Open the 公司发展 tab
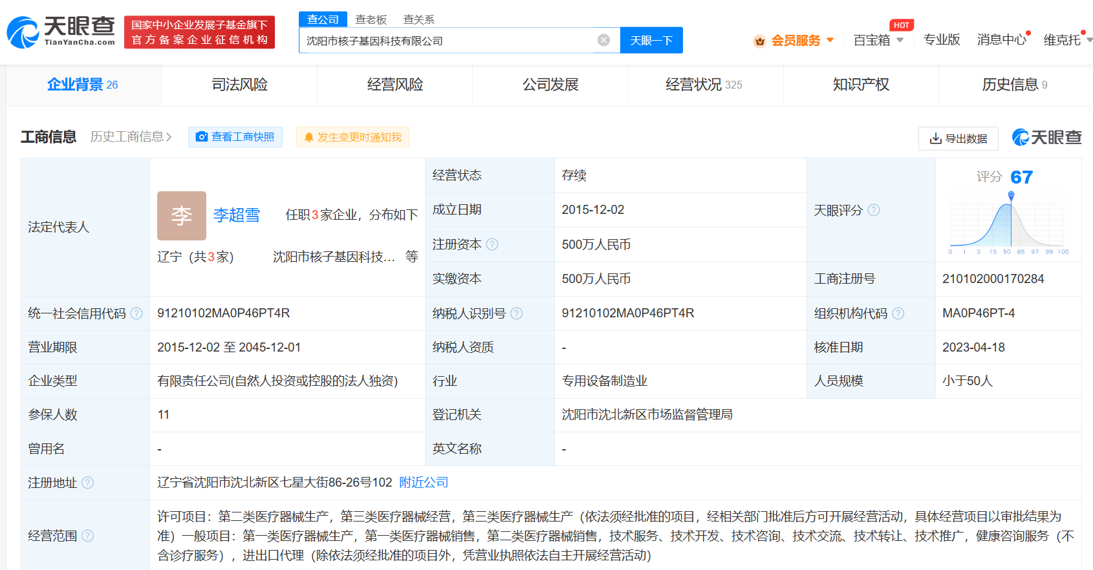This screenshot has width=1093, height=570. [x=550, y=85]
